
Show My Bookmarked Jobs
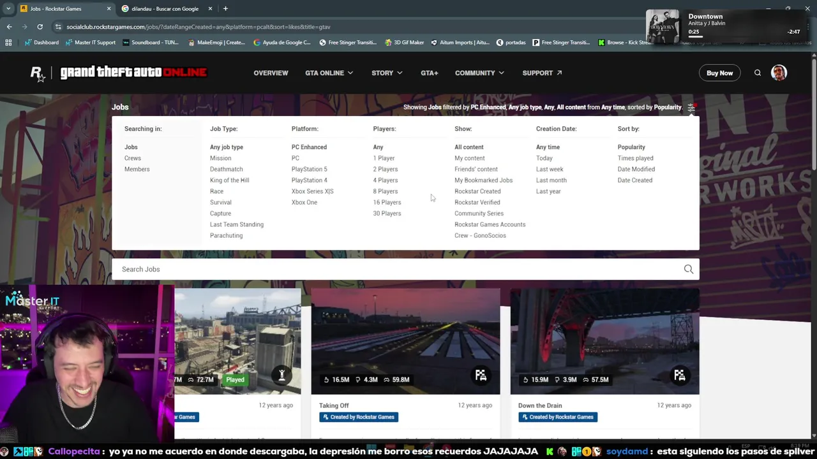click(483, 180)
